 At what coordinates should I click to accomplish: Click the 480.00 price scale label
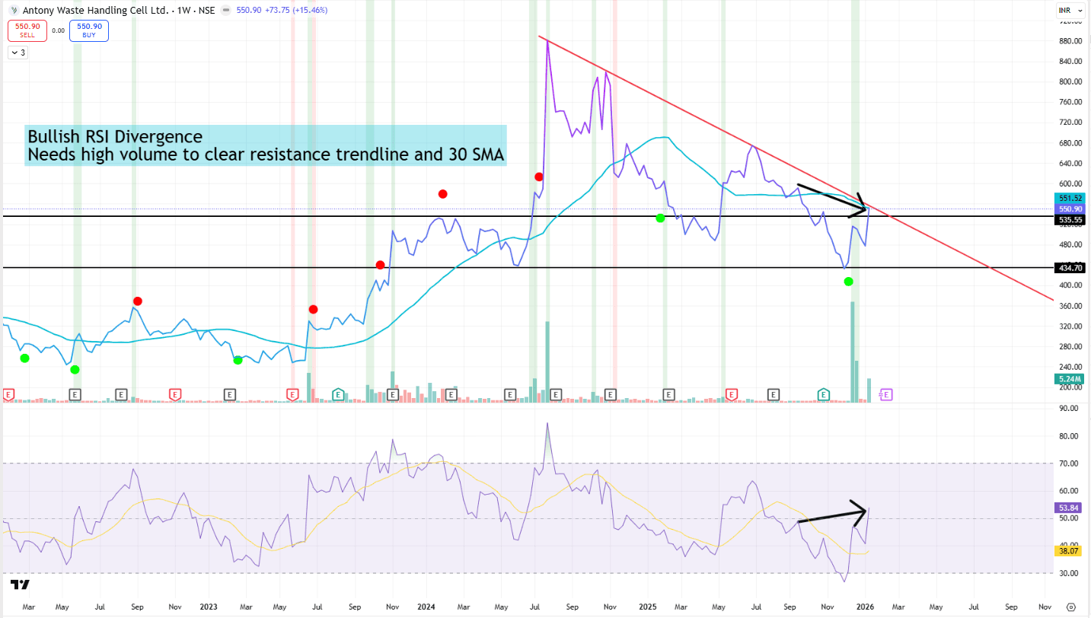(x=1069, y=244)
